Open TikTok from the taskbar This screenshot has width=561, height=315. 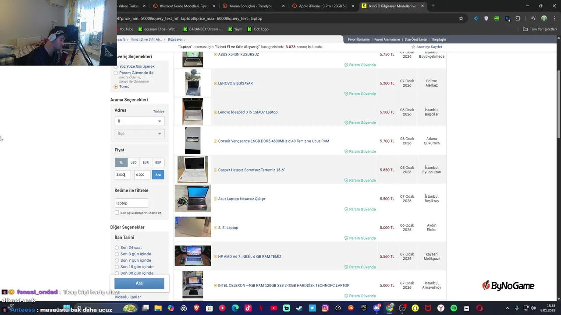click(248, 308)
